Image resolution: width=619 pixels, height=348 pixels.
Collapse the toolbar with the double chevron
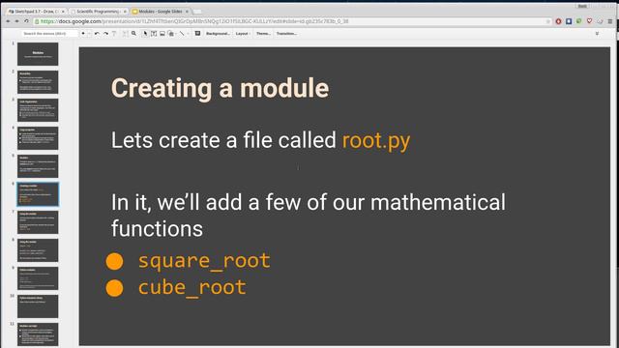597,34
